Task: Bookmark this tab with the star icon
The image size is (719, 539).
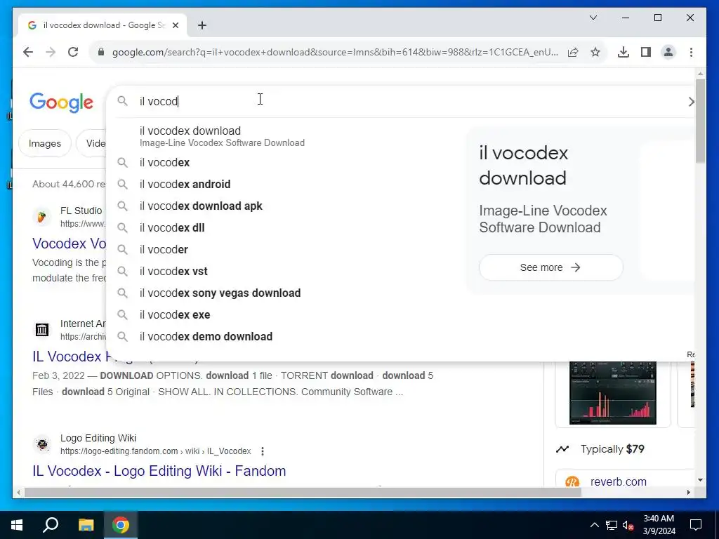Action: 595,52
